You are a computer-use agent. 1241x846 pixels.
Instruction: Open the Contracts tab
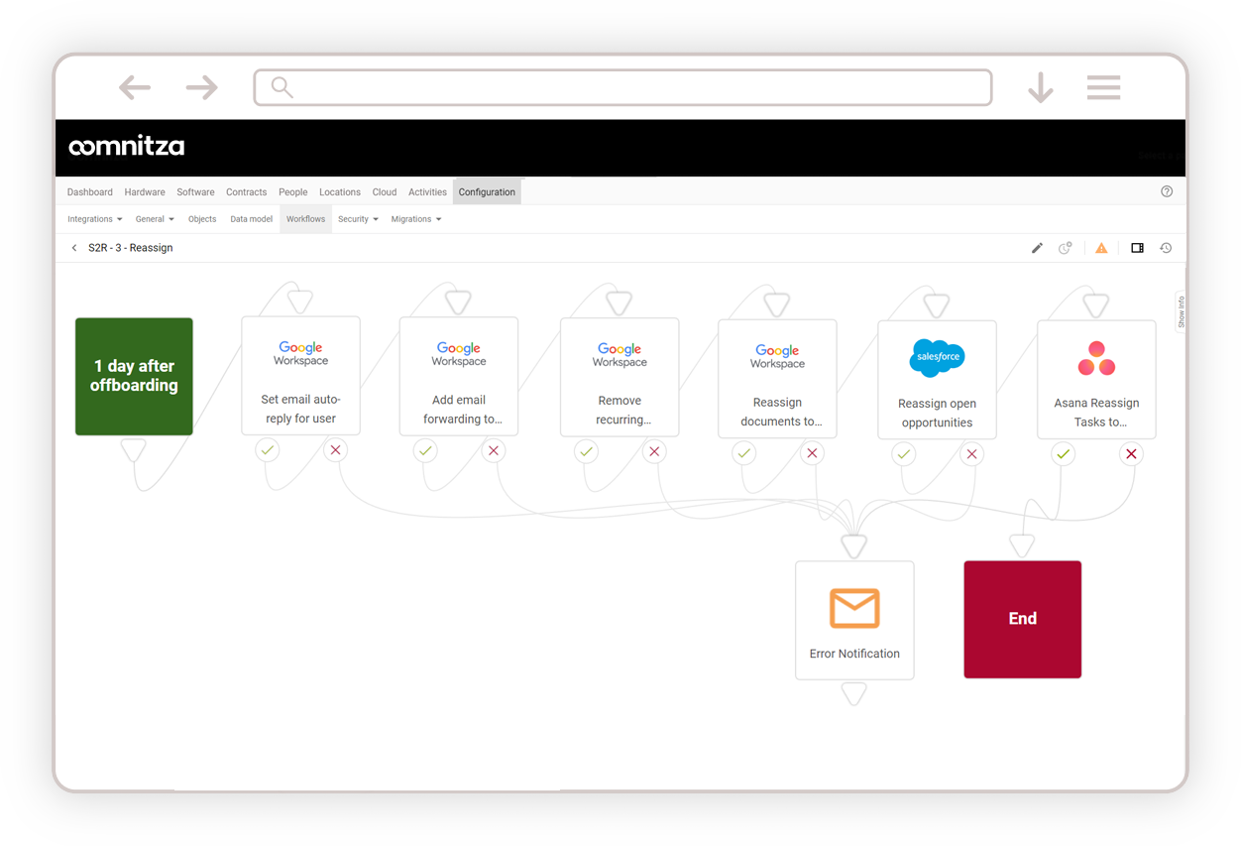click(x=246, y=192)
